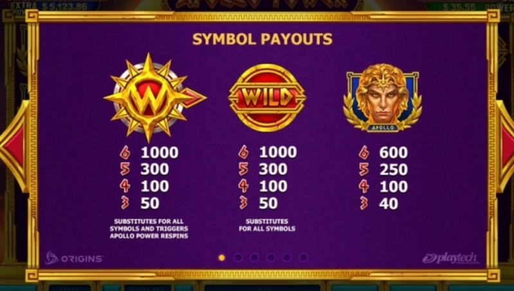Click the Playtech logo
The height and width of the screenshot is (291, 514).
click(450, 258)
